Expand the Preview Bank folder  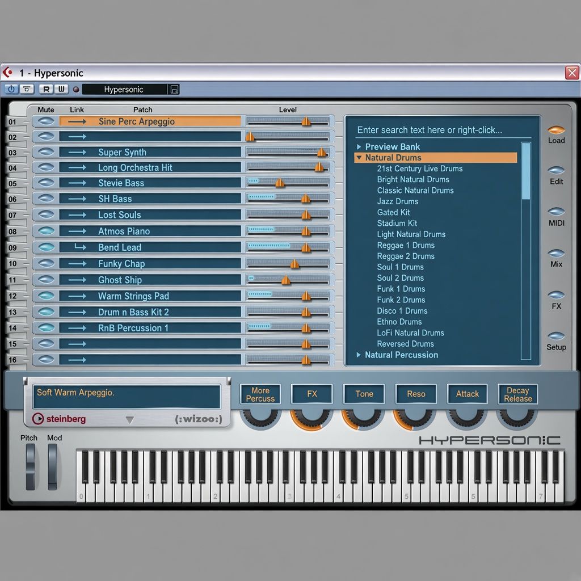click(359, 147)
